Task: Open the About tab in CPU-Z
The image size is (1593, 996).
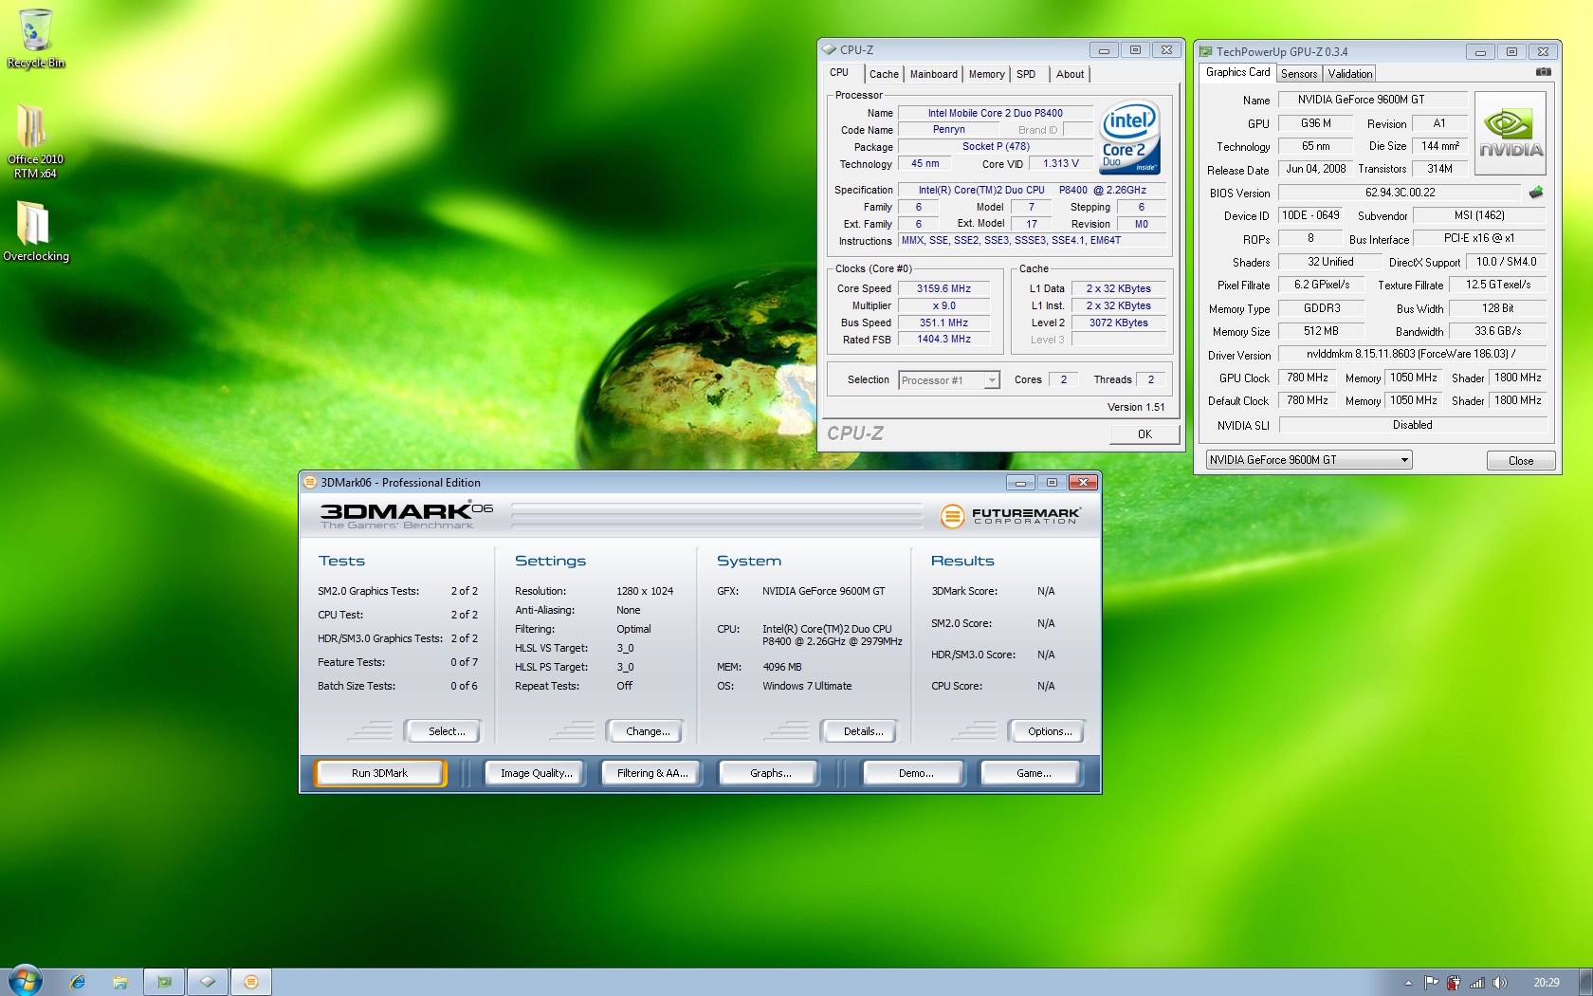Action: coord(1071,74)
